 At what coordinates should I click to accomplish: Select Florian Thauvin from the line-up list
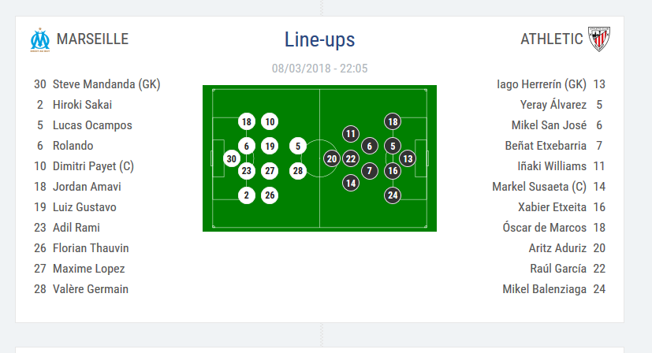pyautogui.click(x=91, y=248)
